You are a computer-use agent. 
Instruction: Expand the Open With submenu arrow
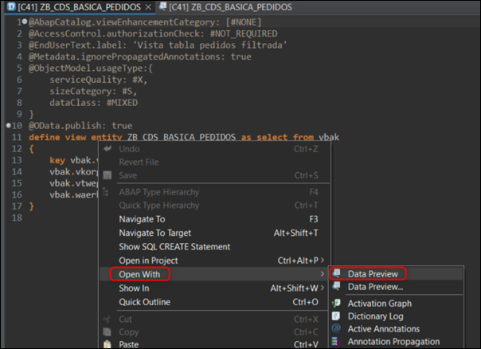pos(322,274)
